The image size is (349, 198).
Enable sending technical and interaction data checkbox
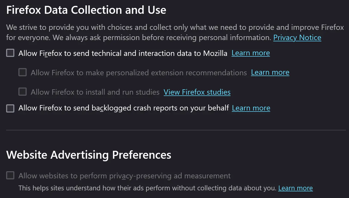[10, 53]
